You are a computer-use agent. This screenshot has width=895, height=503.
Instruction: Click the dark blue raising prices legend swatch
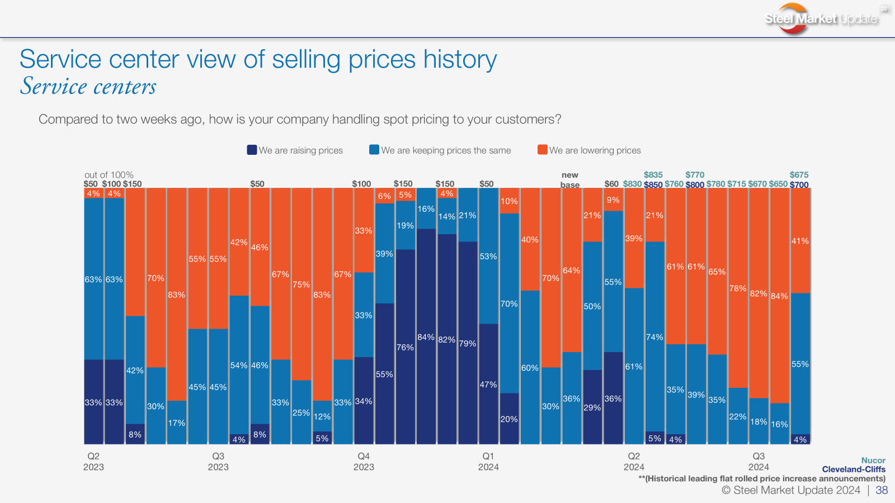(252, 150)
